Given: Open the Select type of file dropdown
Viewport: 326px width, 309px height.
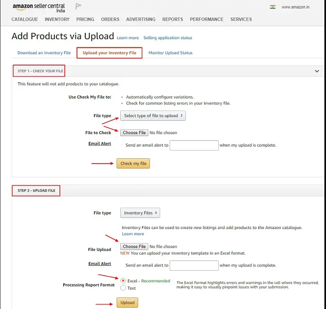Looking at the screenshot, I should click(x=153, y=116).
